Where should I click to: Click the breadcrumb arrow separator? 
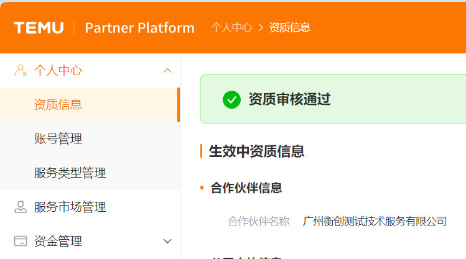click(261, 27)
